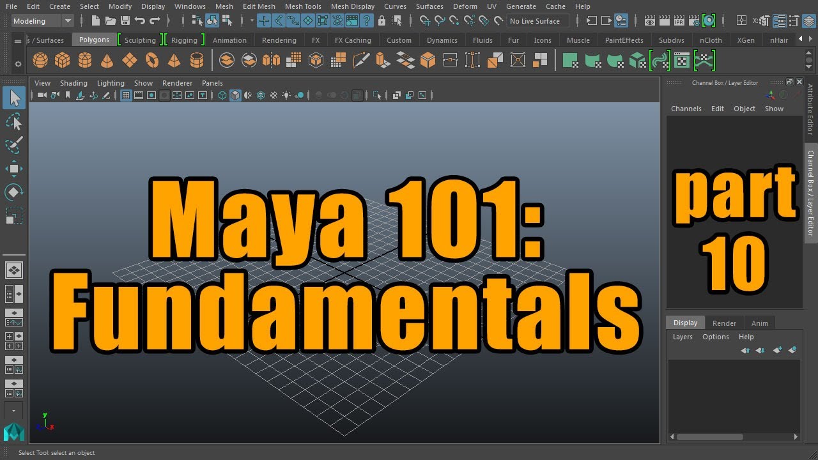Click the Extrude shelf icon

pyautogui.click(x=383, y=61)
